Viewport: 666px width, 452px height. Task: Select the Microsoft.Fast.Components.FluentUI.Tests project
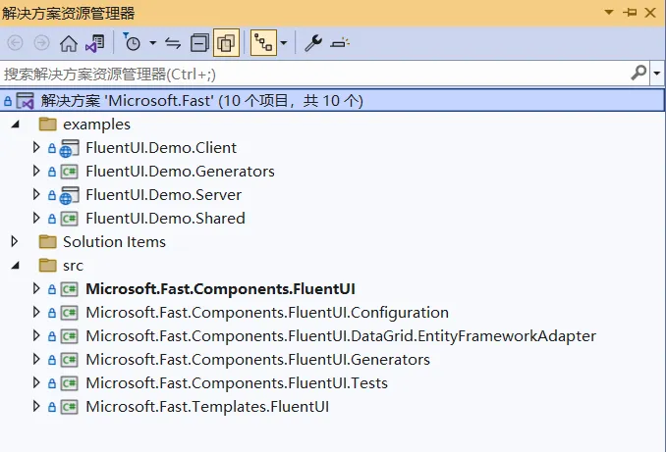point(237,383)
